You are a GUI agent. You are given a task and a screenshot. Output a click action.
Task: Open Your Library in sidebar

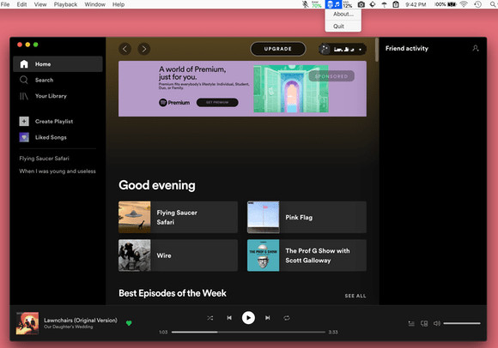[43, 96]
